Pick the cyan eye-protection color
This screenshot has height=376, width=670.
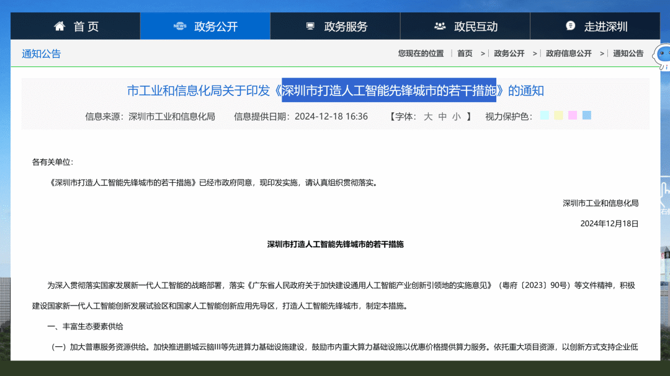point(545,115)
